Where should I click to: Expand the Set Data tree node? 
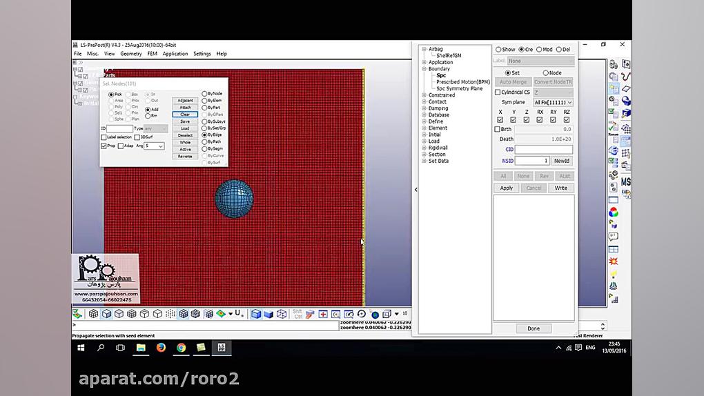click(424, 161)
